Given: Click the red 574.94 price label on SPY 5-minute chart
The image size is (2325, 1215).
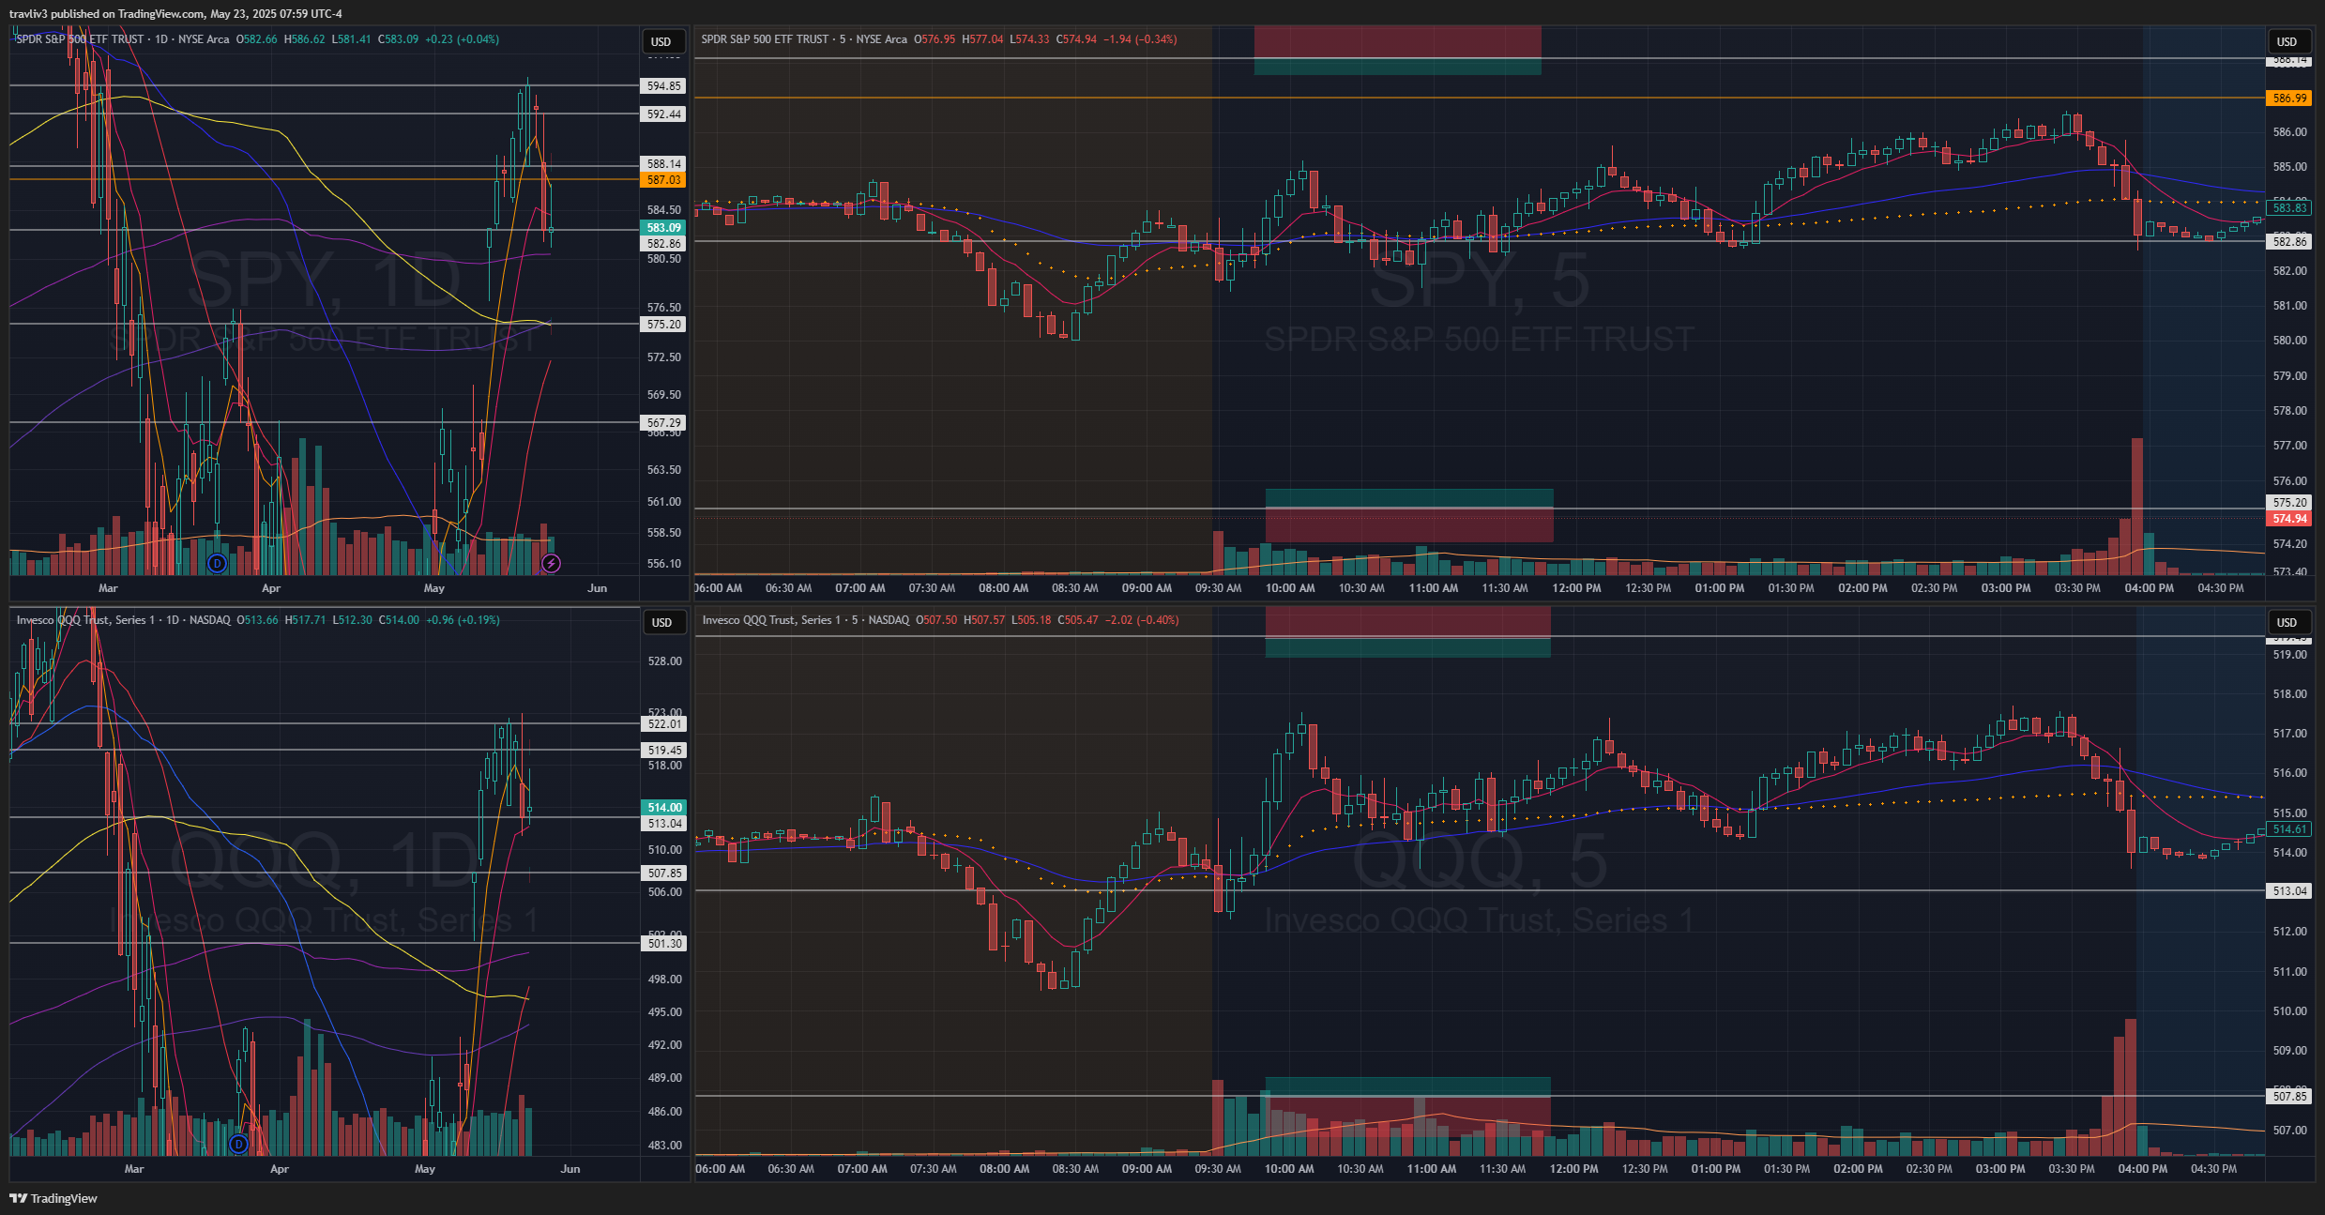Looking at the screenshot, I should 2289,519.
